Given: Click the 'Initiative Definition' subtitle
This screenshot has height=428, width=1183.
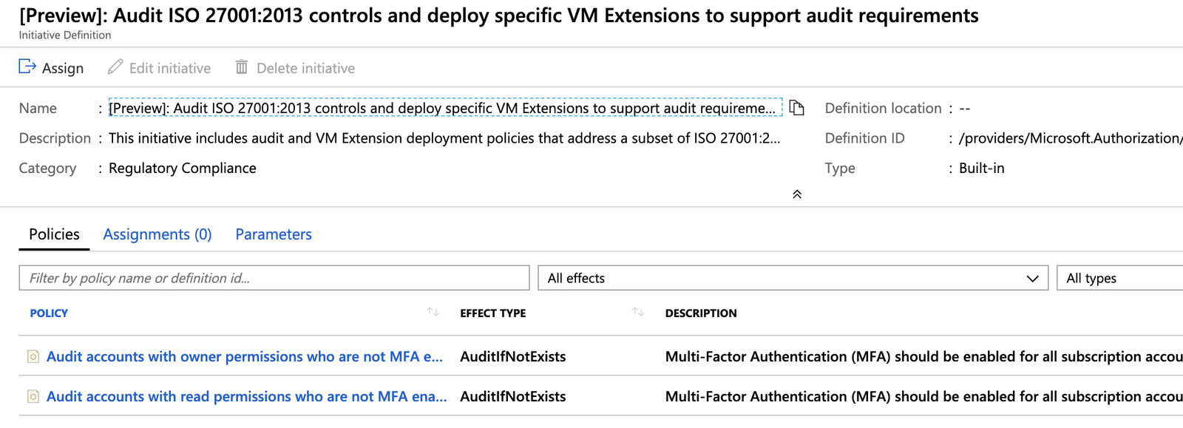Looking at the screenshot, I should pos(65,35).
